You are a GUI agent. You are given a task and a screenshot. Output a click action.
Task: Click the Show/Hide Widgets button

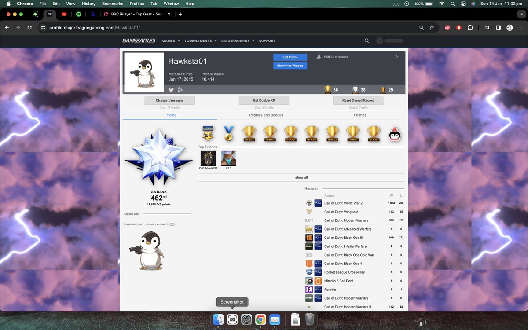point(290,66)
